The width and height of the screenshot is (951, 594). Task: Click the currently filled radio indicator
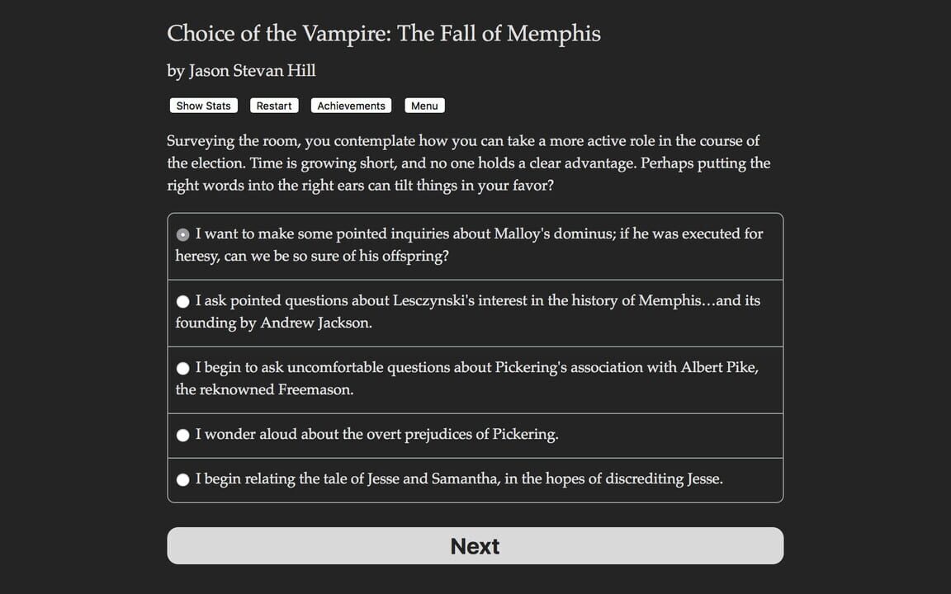tap(182, 234)
